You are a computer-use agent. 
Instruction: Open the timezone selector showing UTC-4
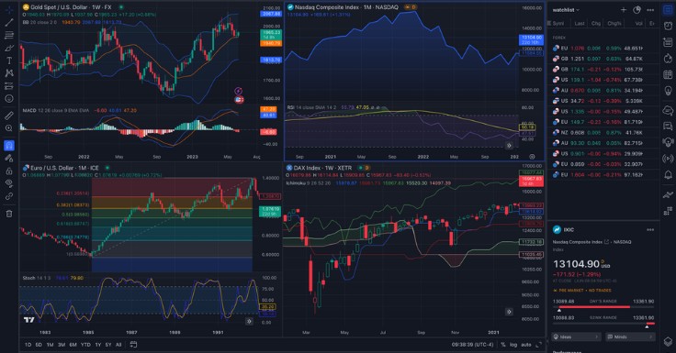click(472, 345)
